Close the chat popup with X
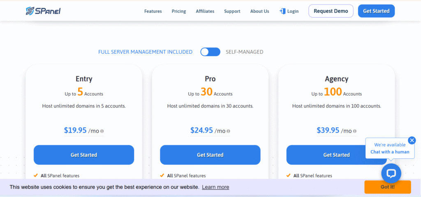 click(x=412, y=140)
